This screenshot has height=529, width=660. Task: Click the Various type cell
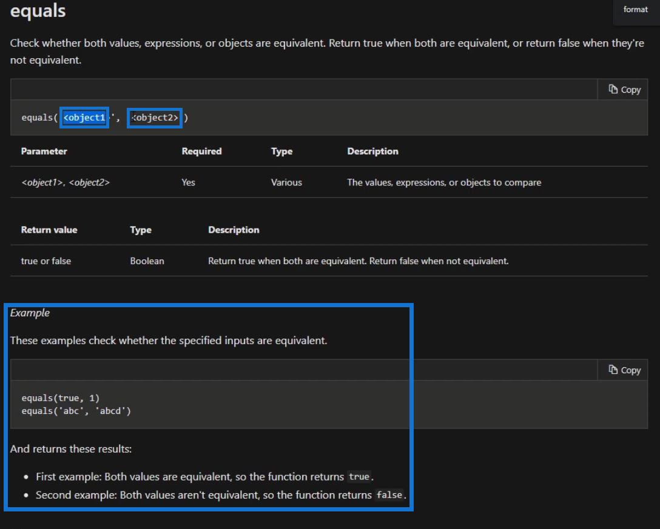pyautogui.click(x=286, y=182)
